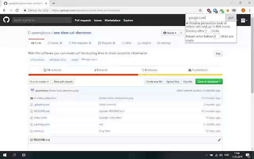Click Pull requests in the top navigation
This screenshot has width=254, height=159.
83,20
